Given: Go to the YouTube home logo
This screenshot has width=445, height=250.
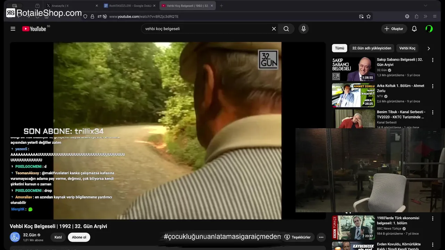Looking at the screenshot, I should tap(34, 29).
